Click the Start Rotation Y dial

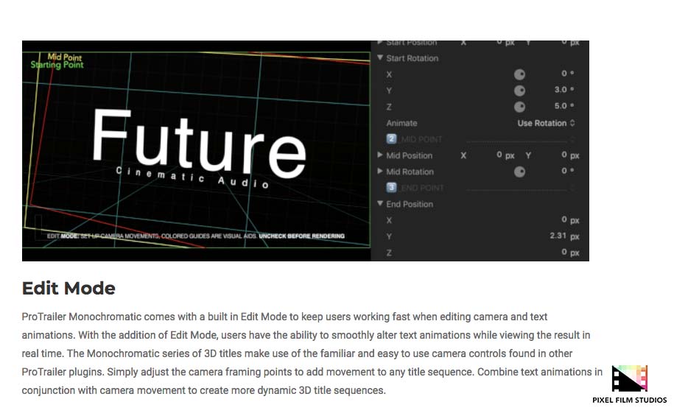[x=520, y=91]
